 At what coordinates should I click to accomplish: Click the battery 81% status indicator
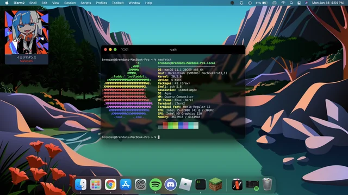[x=262, y=3]
